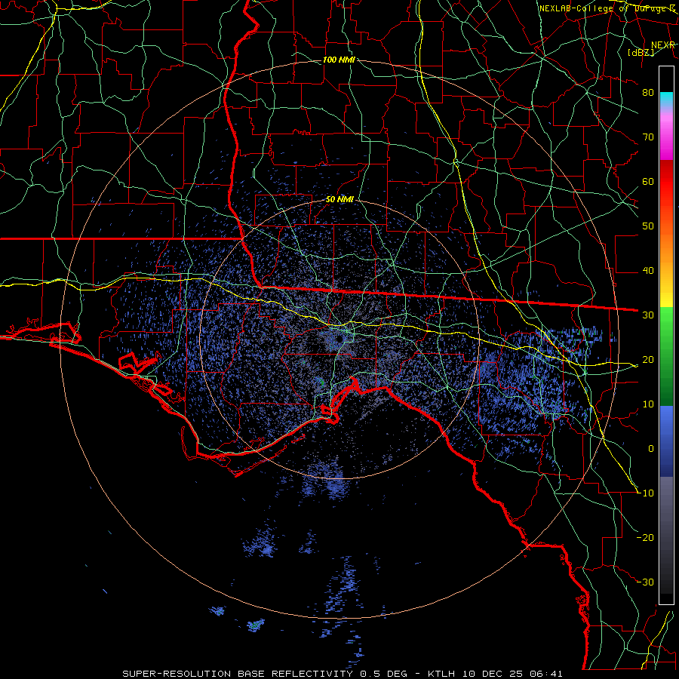The height and width of the screenshot is (679, 679).
Task: Click the dBZ reflectivity color scale bar
Action: point(666,335)
